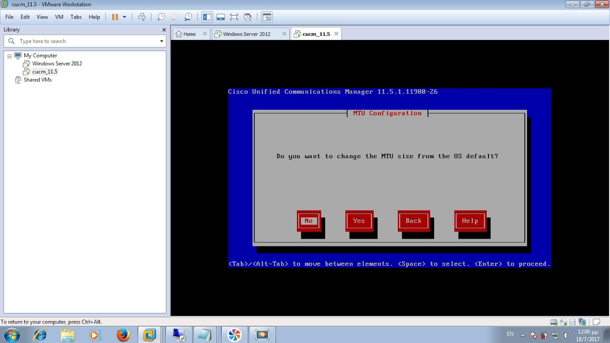The height and width of the screenshot is (343, 610).
Task: Toggle the thumbnail bar view icon
Action: pyautogui.click(x=220, y=17)
